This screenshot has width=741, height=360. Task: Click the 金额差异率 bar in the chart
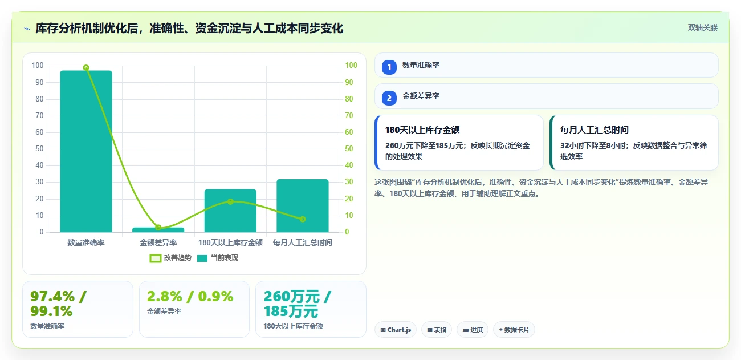coord(158,230)
